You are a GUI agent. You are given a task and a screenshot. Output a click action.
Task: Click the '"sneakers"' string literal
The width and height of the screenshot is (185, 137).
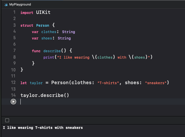coord(156,83)
